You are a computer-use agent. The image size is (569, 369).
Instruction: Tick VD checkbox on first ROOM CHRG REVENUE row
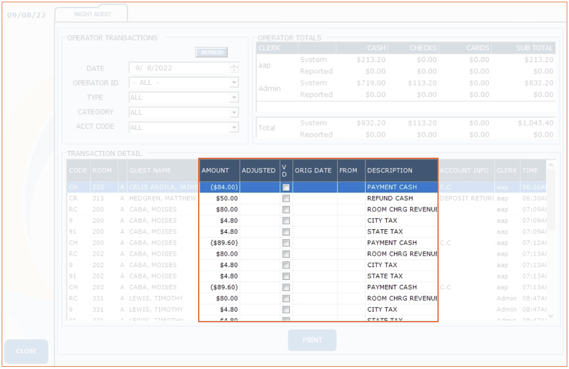point(286,210)
